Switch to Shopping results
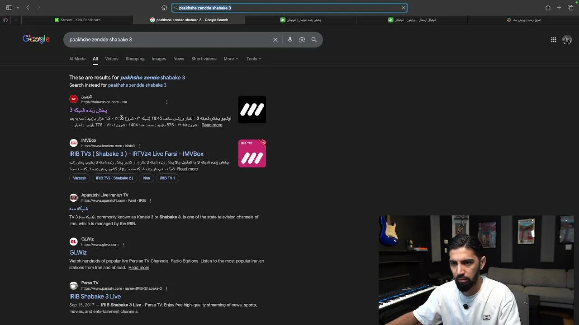Viewport: 579px width, 325px height. pos(135,59)
